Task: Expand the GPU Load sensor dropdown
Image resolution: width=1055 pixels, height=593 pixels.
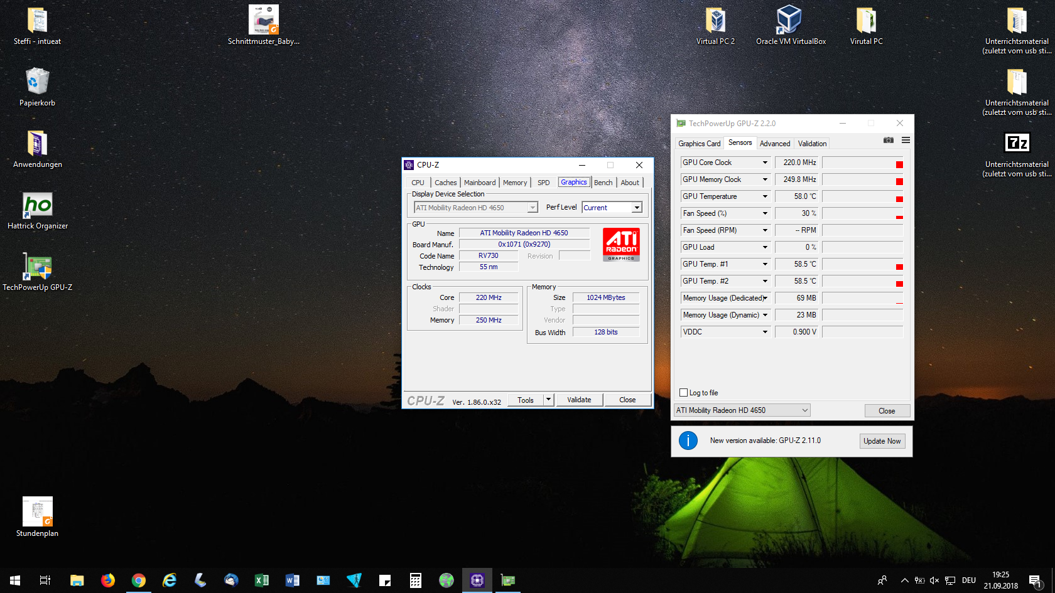Action: tap(765, 247)
